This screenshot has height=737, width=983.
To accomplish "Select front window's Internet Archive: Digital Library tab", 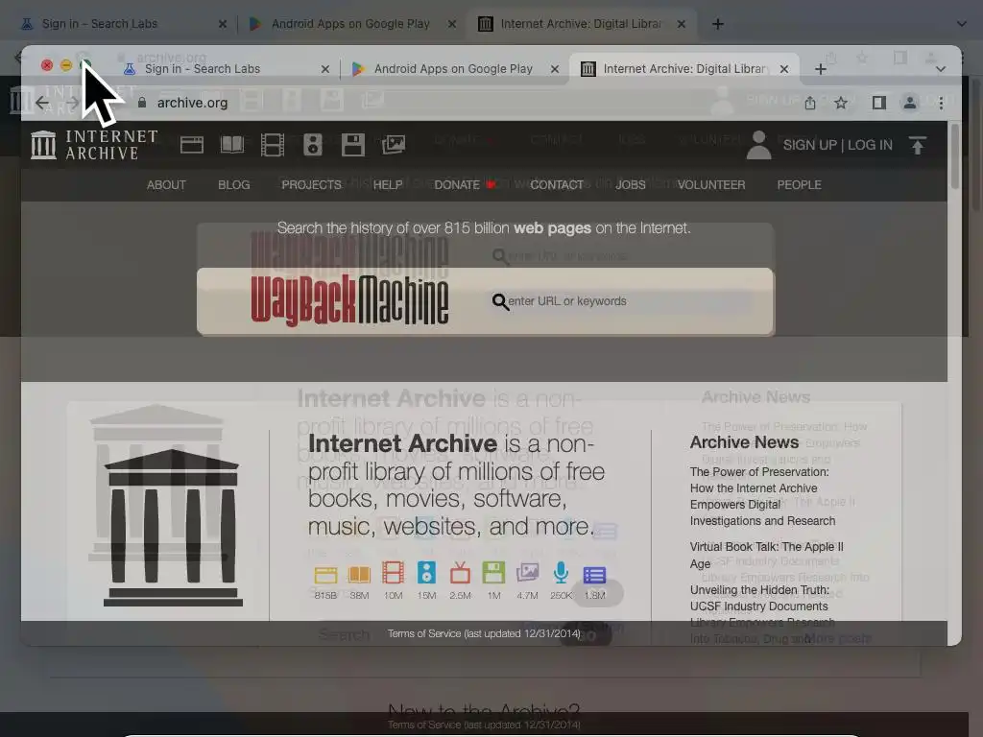I will click(x=683, y=69).
